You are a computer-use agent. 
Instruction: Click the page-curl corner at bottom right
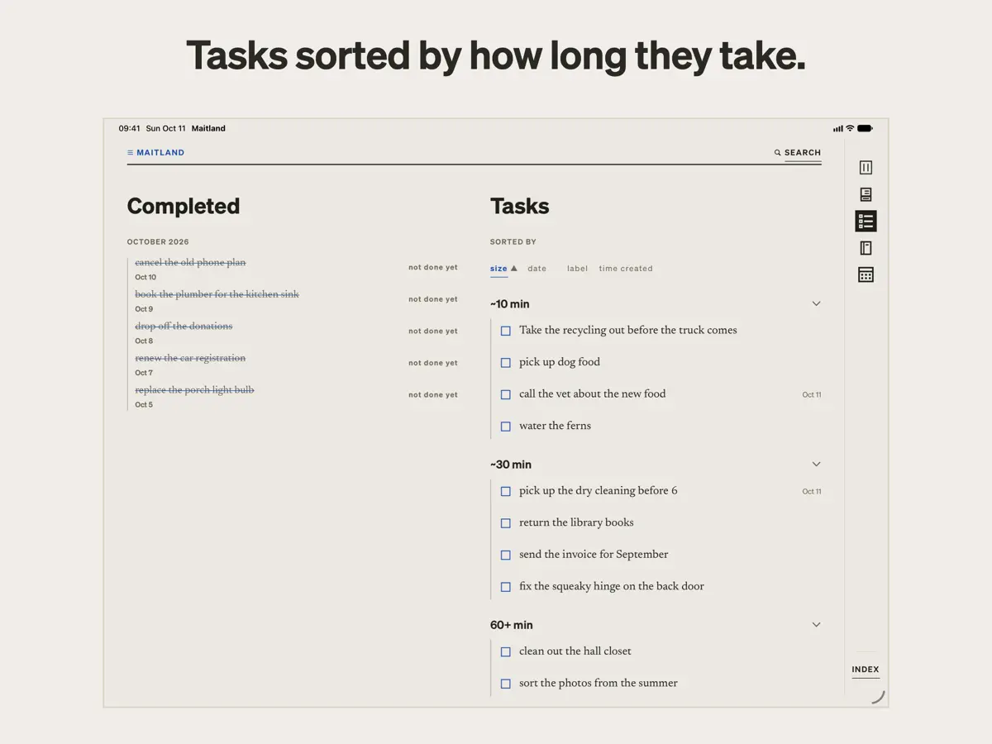[878, 697]
